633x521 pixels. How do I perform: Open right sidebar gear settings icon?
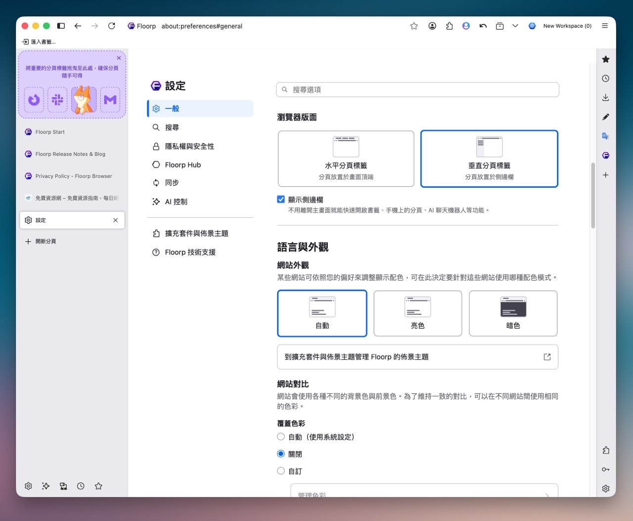coord(606,488)
